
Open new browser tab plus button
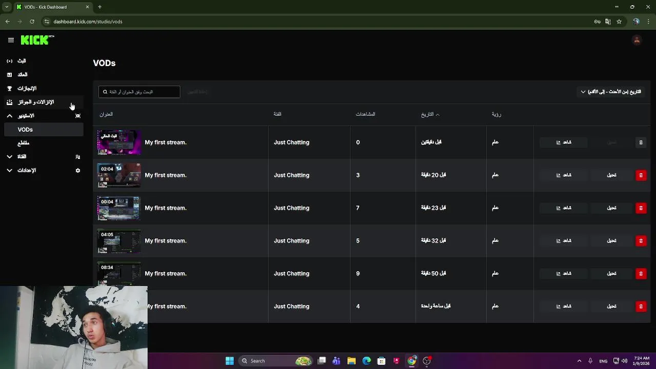(100, 7)
